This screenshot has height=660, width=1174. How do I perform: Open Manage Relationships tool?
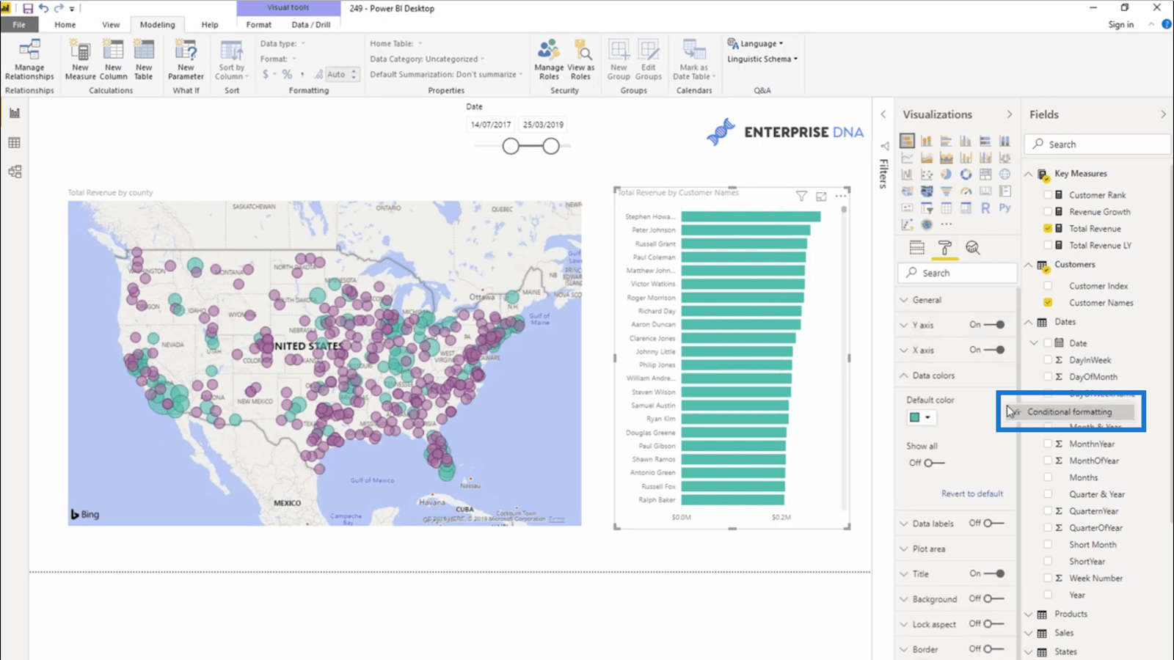(29, 60)
